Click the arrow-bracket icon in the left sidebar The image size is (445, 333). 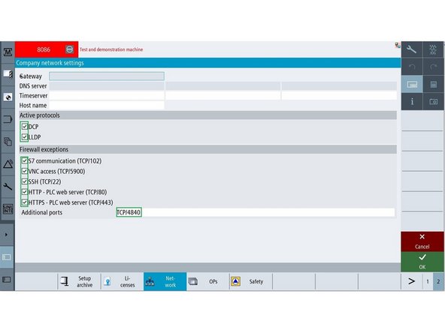(x=8, y=119)
